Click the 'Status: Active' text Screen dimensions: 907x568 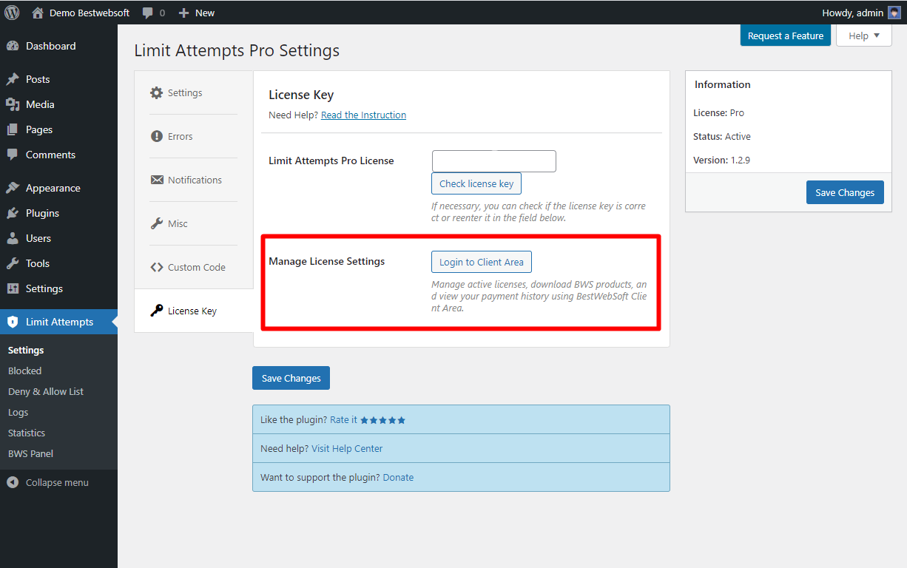tap(722, 136)
